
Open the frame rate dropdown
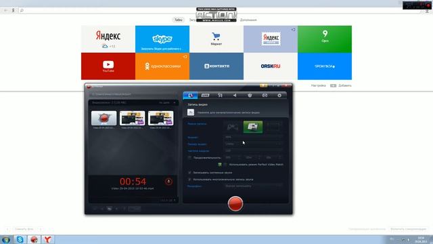253,150
